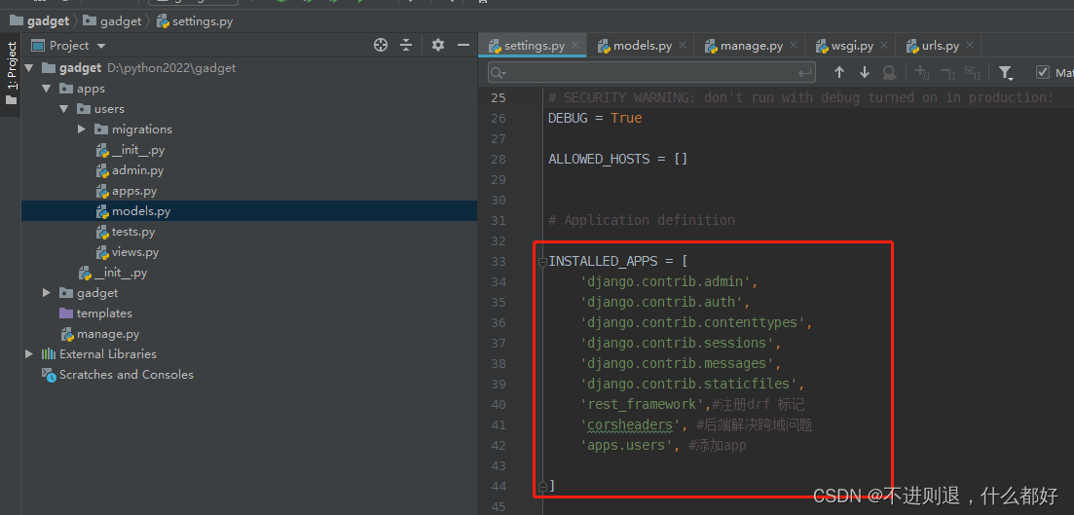Viewport: 1074px width, 515px height.
Task: Click the fold end marker at line 44
Action: pos(542,486)
